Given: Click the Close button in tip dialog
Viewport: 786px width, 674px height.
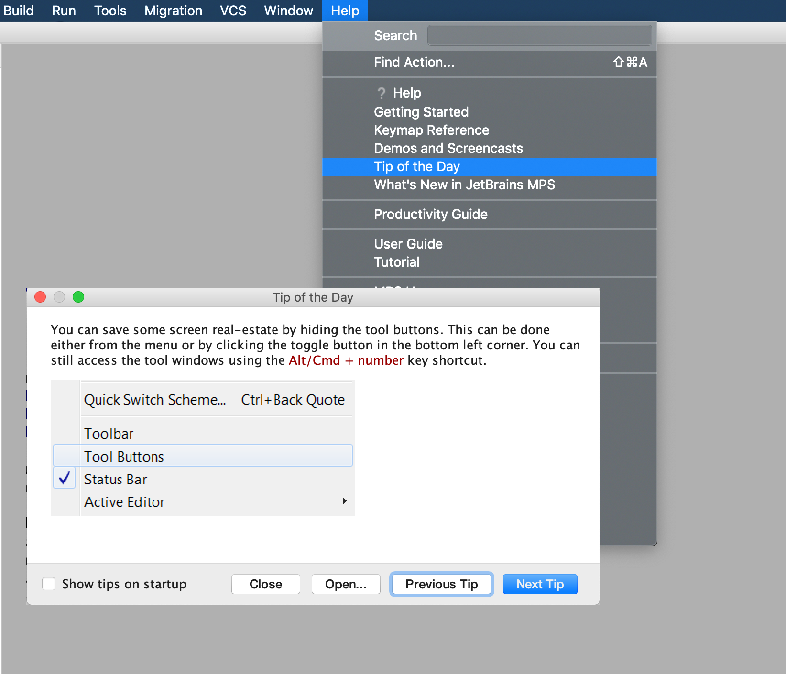Looking at the screenshot, I should click(266, 584).
